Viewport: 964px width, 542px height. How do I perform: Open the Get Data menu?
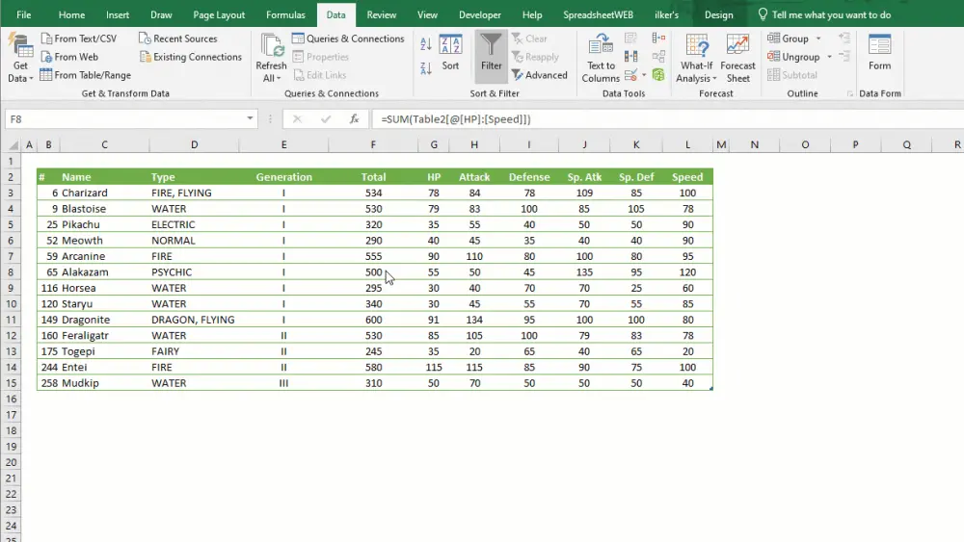[20, 59]
